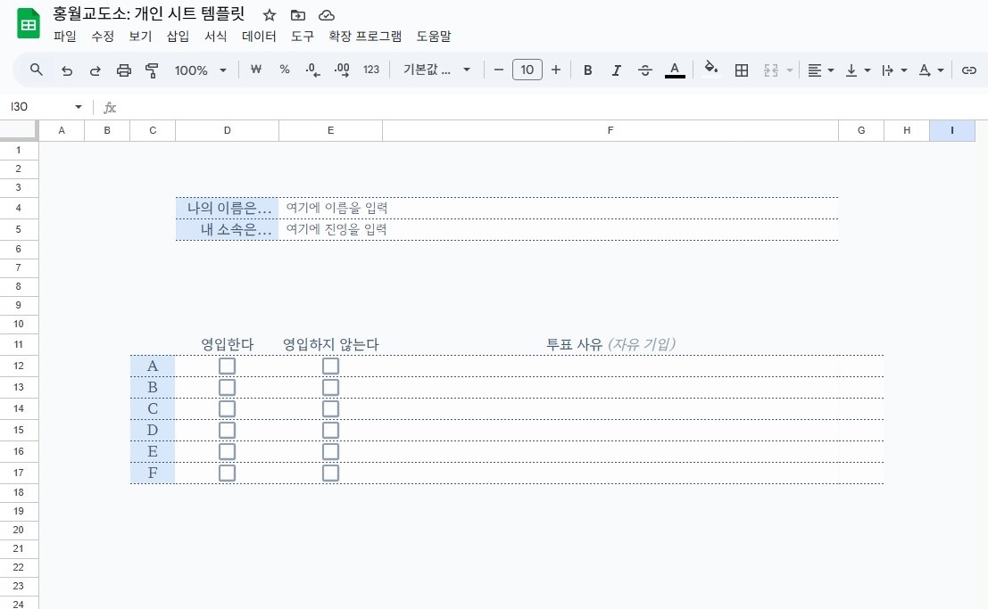988x609 pixels.
Task: Click the vertical align icon
Action: pos(851,70)
